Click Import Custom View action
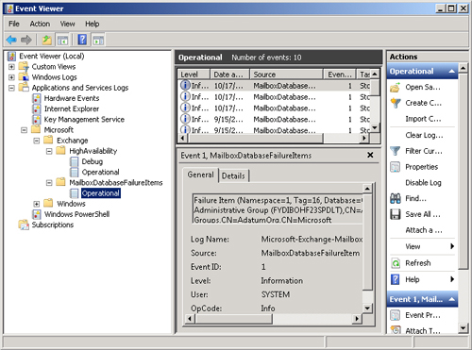Image resolution: width=472 pixels, height=350 pixels. [x=423, y=119]
